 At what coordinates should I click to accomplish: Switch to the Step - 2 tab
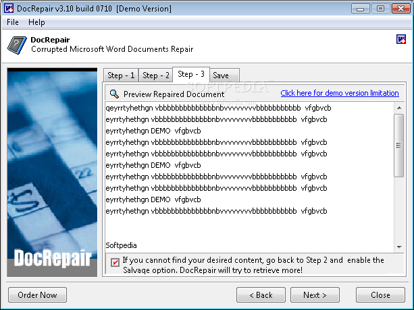[156, 75]
